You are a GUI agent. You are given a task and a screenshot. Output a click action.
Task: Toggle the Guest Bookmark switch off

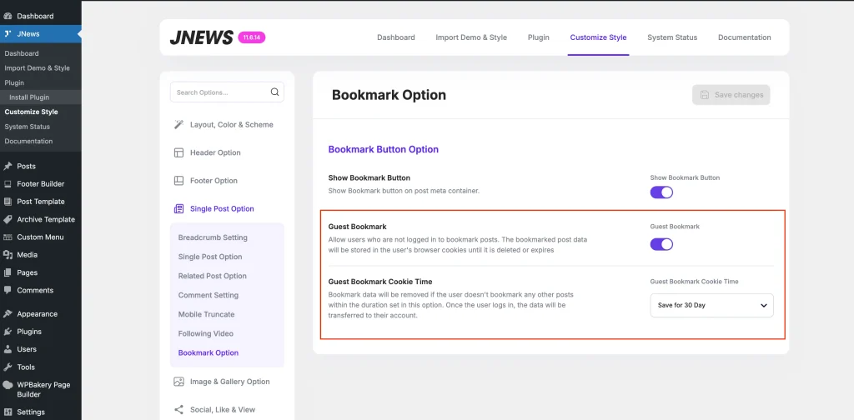(661, 244)
